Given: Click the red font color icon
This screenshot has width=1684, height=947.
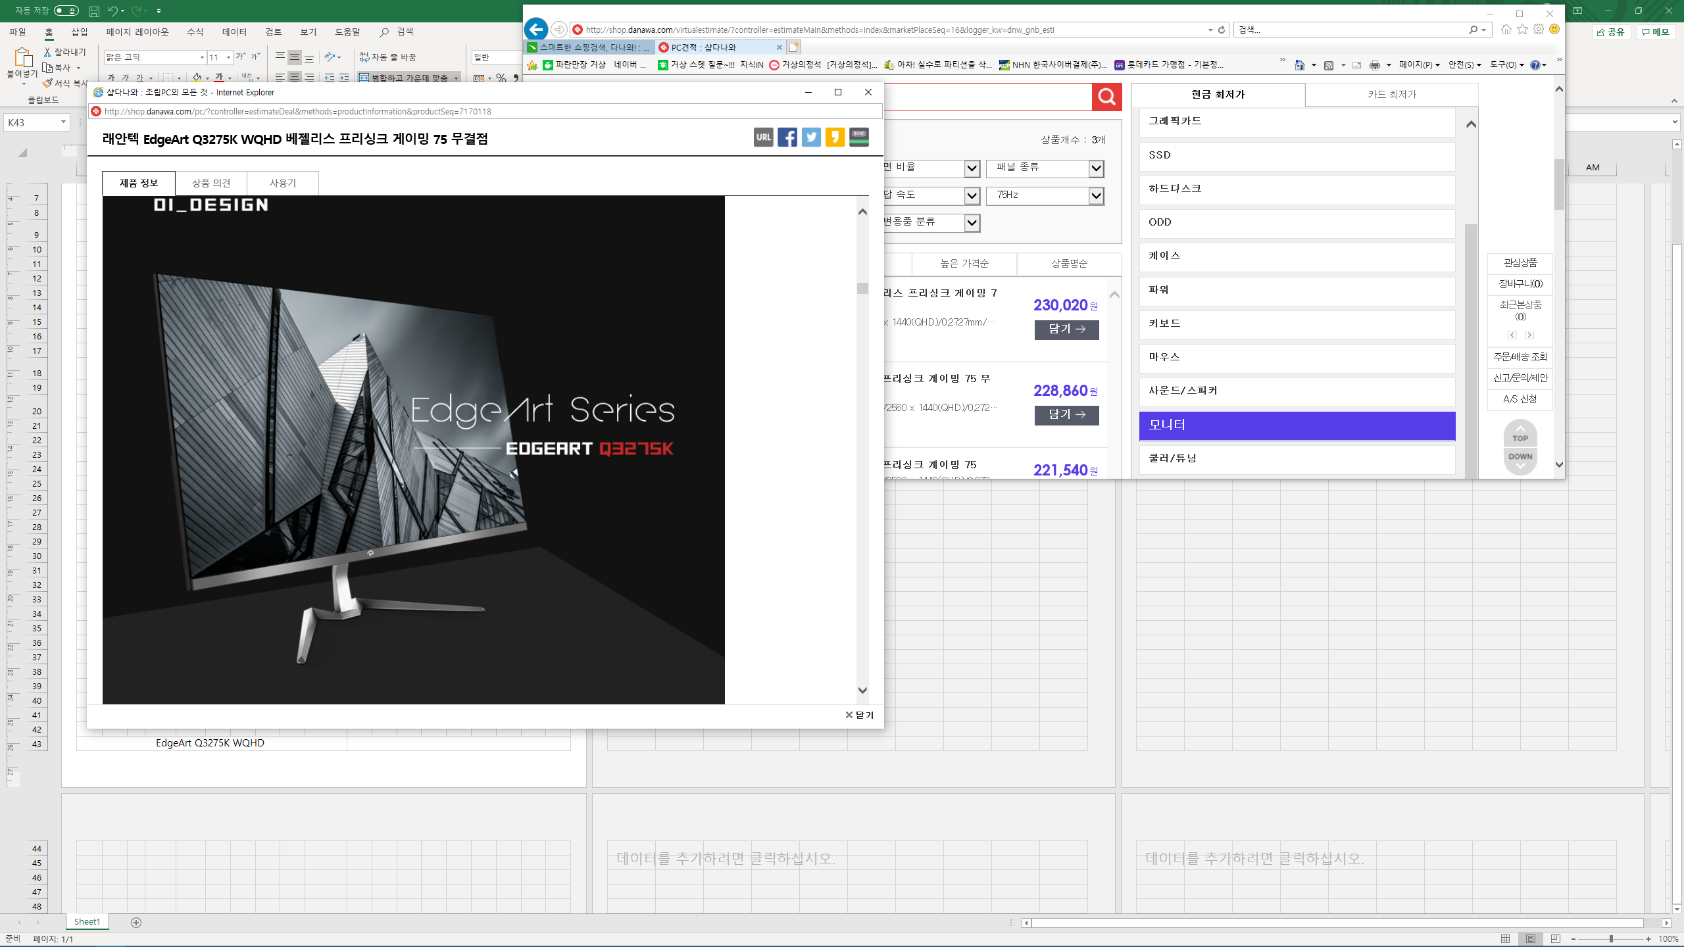Looking at the screenshot, I should coord(219,78).
